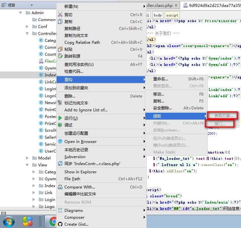Click the Open in Browser globe icon
Image resolution: width=241 pixels, height=228 pixels.
[x=60, y=141]
